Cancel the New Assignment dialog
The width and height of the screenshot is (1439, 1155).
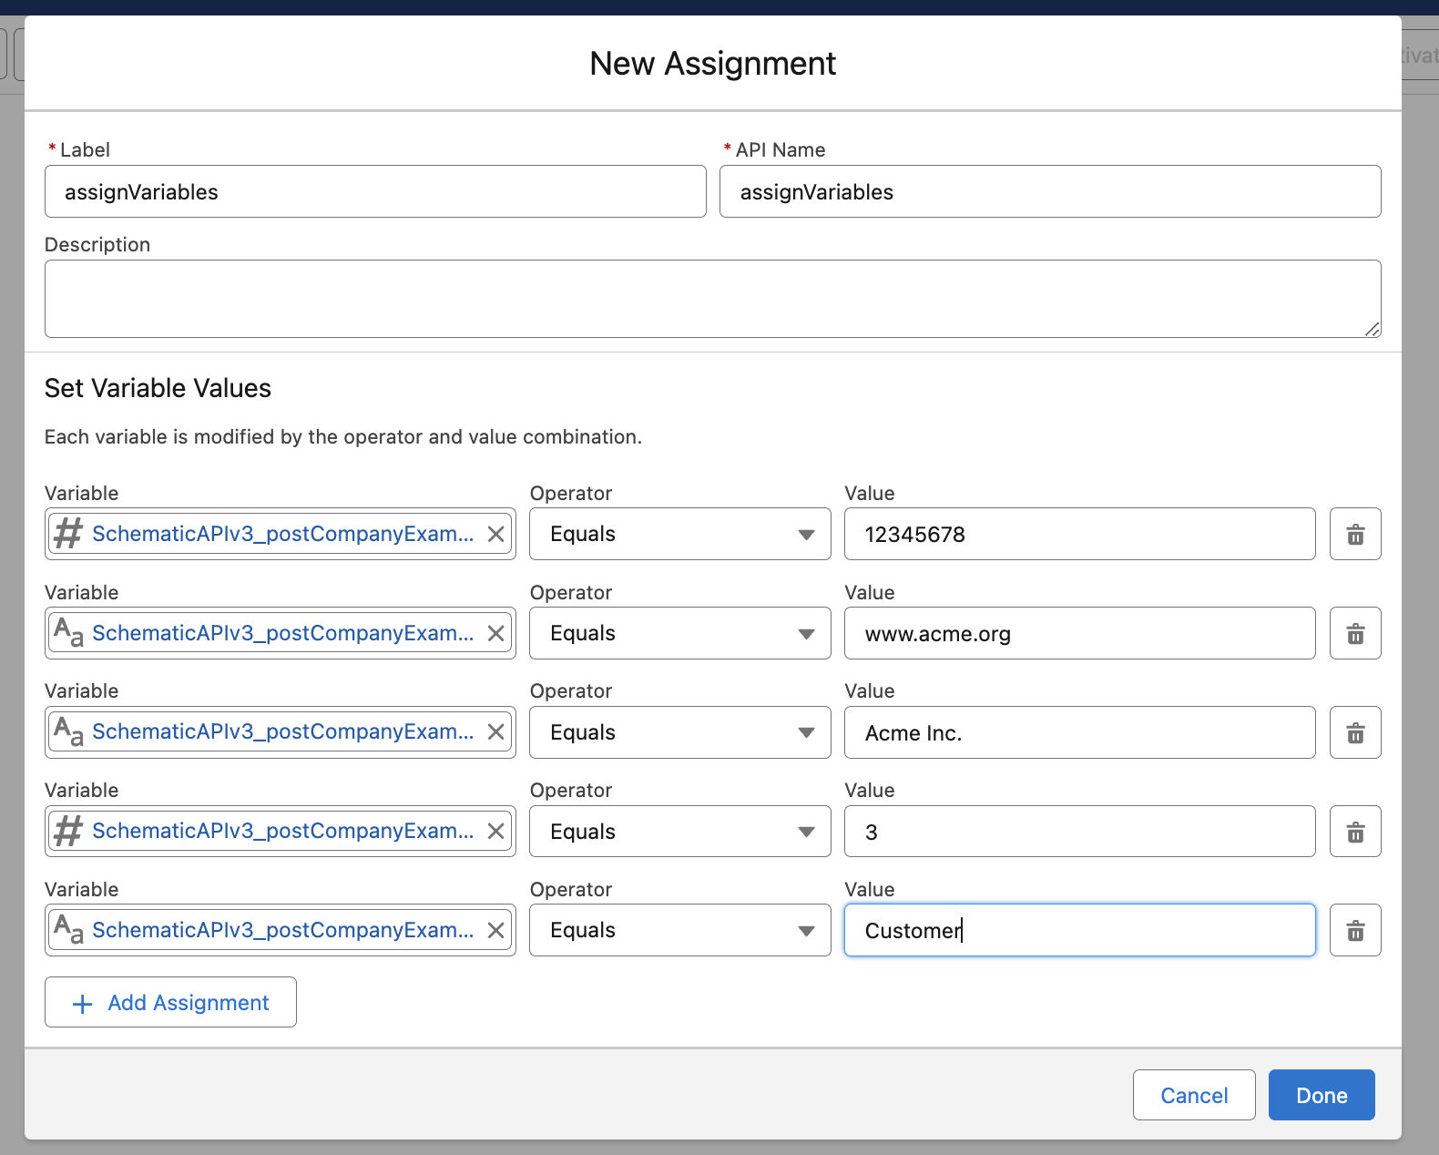(1193, 1095)
